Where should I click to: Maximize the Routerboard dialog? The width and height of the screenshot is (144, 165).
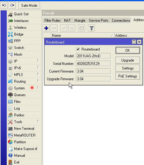point(134,42)
